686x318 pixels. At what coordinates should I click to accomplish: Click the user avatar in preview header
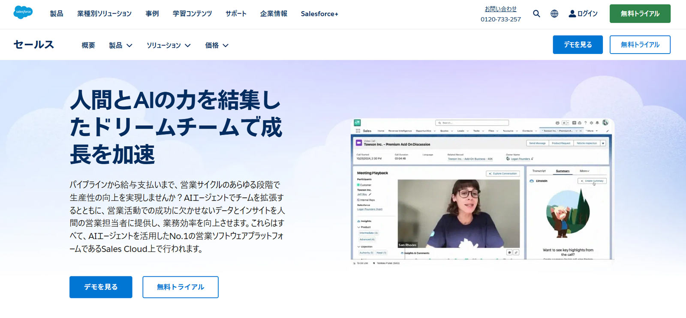(605, 122)
